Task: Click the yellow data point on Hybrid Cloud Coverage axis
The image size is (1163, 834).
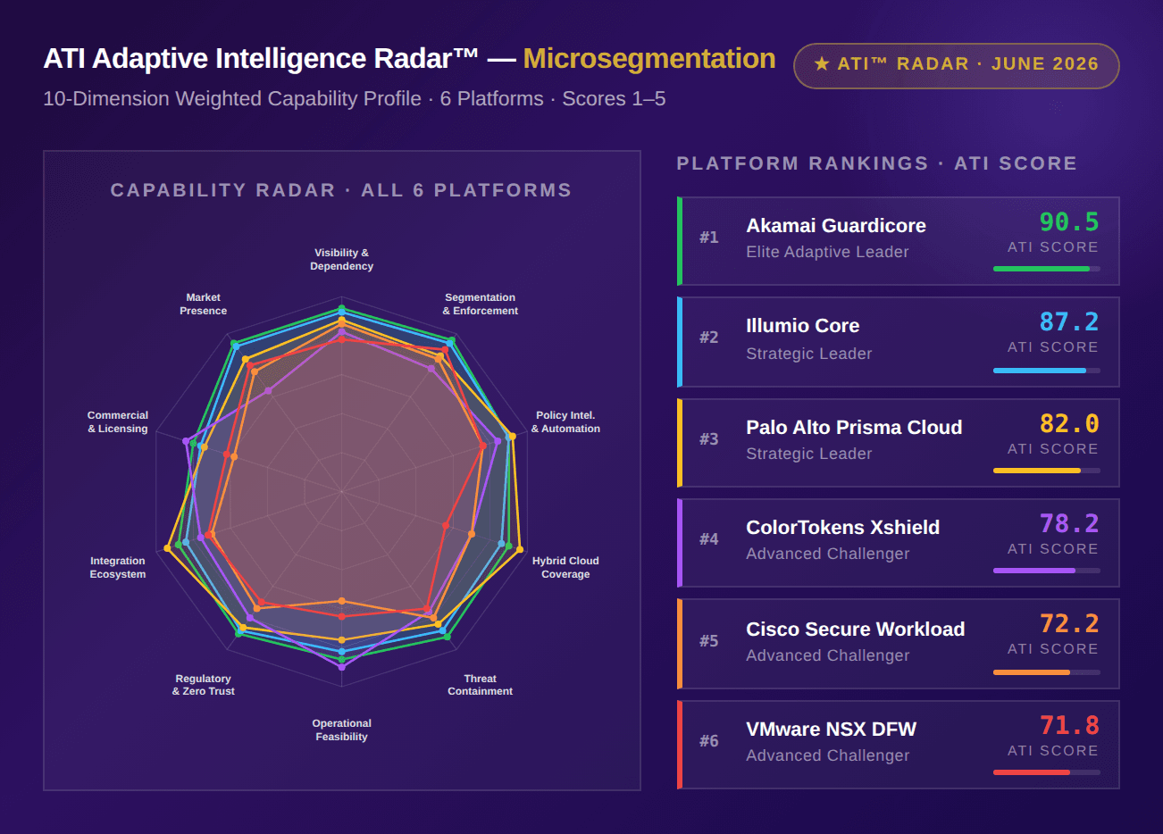Action: (x=520, y=550)
